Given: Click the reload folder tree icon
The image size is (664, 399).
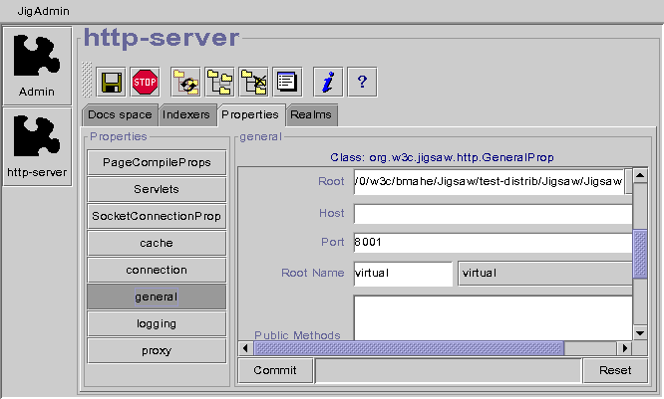Looking at the screenshot, I should pyautogui.click(x=185, y=82).
